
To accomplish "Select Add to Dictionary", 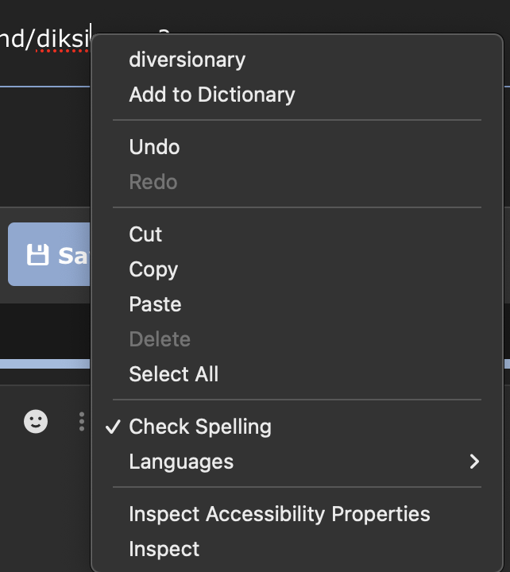I will [x=211, y=95].
